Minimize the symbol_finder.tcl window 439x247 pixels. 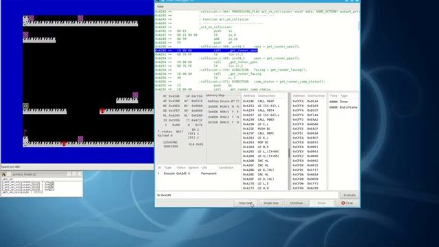[x=69, y=174]
